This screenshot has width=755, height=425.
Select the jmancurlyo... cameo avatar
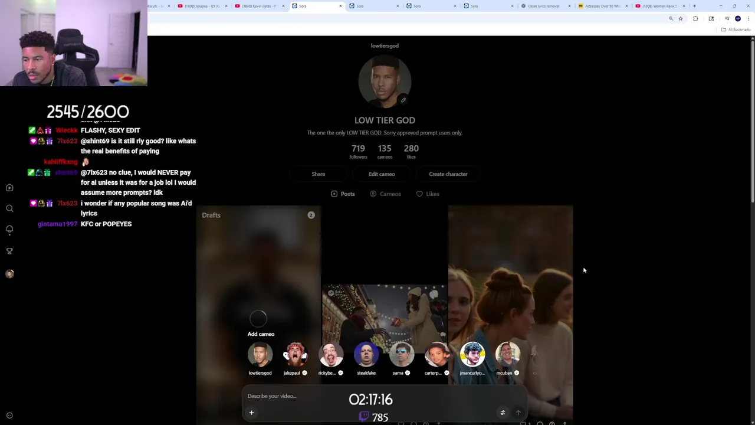click(x=472, y=355)
